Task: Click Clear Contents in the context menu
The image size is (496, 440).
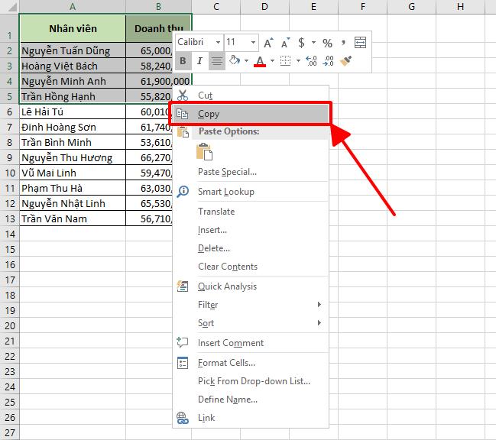Action: click(227, 267)
